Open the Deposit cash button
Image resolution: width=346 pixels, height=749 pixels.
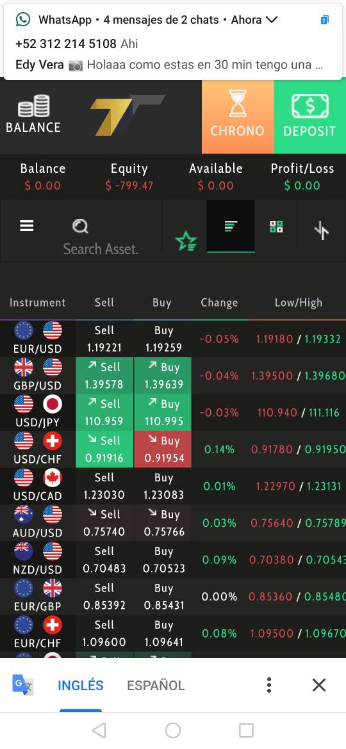point(309,116)
